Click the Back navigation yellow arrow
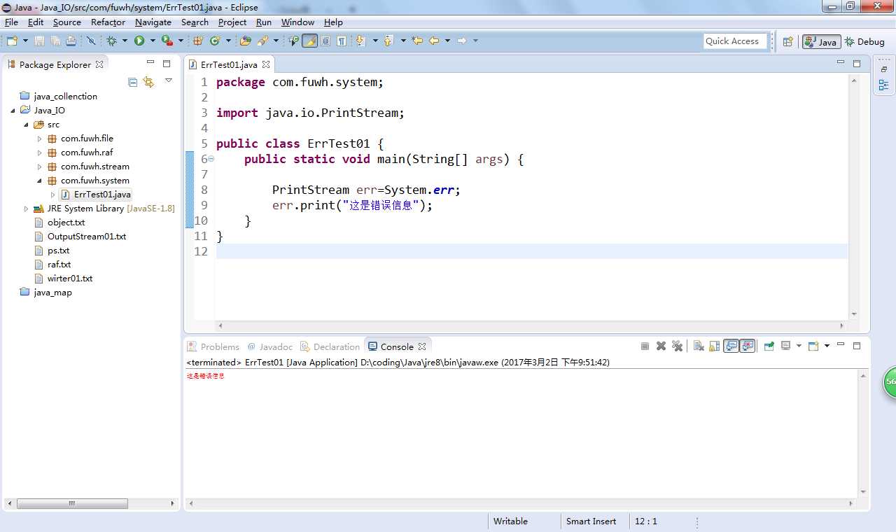The width and height of the screenshot is (896, 532). [434, 41]
